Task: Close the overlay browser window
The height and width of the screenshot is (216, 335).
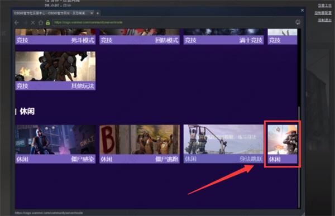Action: click(302, 10)
